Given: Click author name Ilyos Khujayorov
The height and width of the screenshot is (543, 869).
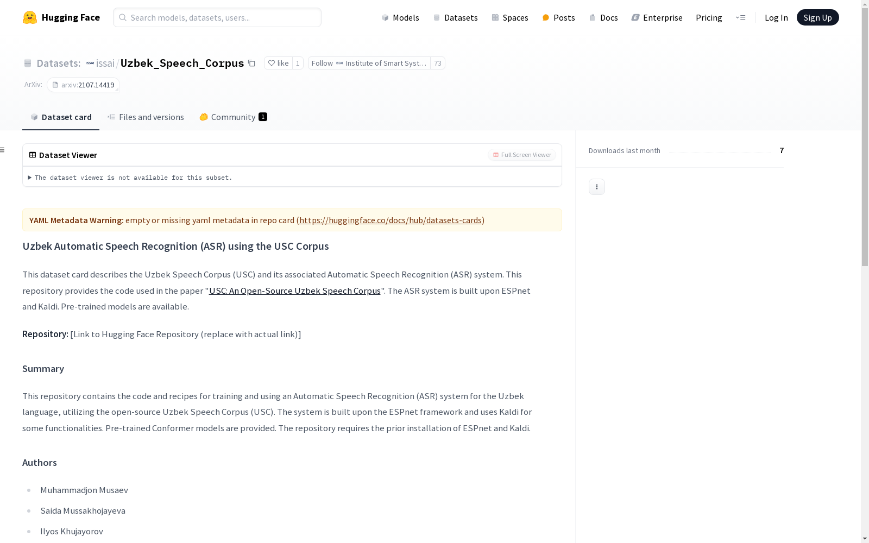Looking at the screenshot, I should (x=72, y=531).
